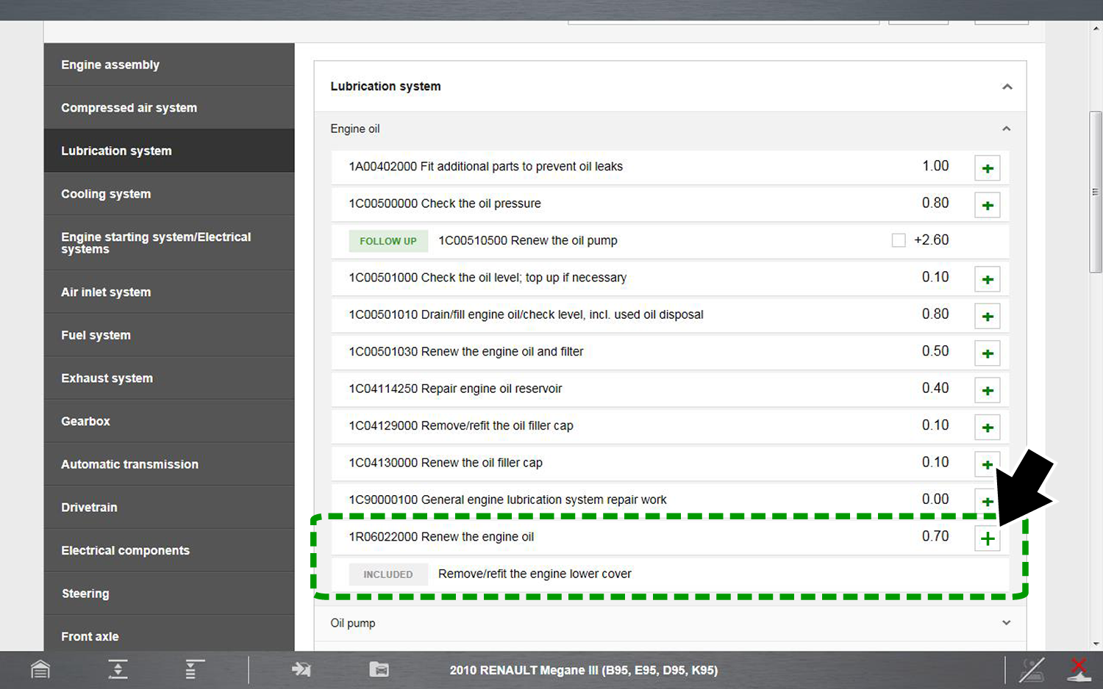Image resolution: width=1103 pixels, height=689 pixels.
Task: Click the home garage icon in bottom bar
Action: 40,669
